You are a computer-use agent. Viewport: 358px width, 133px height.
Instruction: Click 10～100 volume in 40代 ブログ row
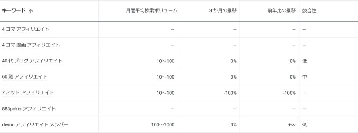(x=165, y=61)
